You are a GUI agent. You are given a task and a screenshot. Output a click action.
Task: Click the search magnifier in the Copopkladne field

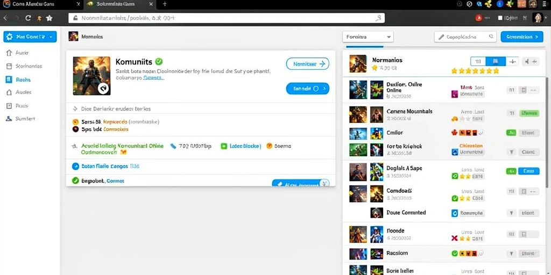pos(491,36)
